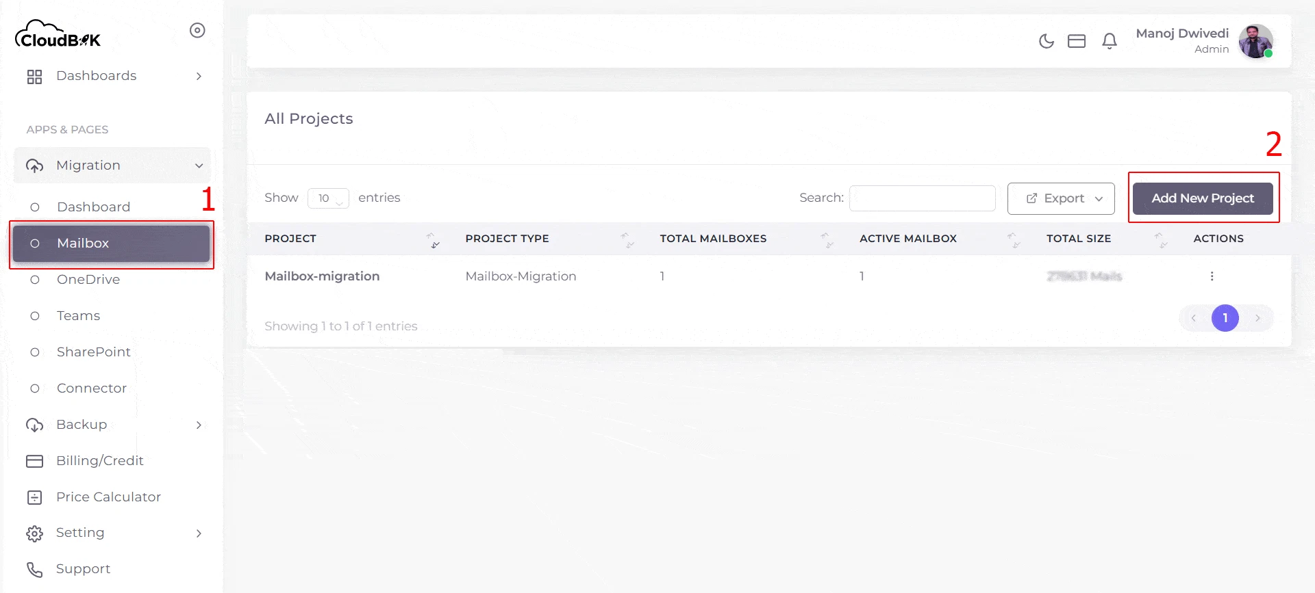The width and height of the screenshot is (1315, 593).
Task: Click the Backup cloud download icon
Action: 34,425
